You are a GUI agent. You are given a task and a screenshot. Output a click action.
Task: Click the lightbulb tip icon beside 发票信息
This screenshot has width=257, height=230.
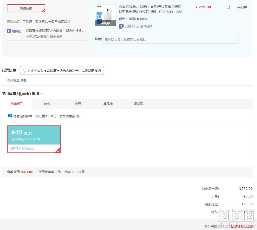pyautogui.click(x=25, y=70)
